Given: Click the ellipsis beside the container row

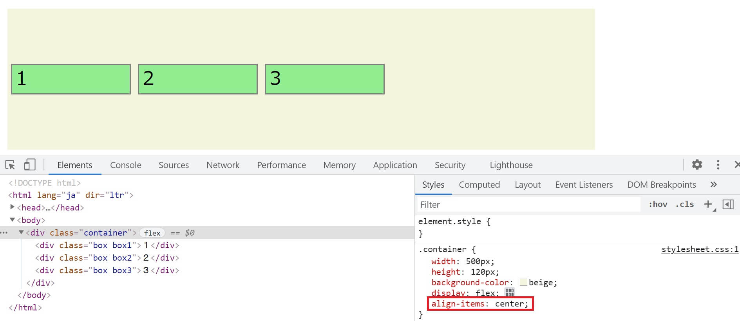Looking at the screenshot, I should coord(4,233).
